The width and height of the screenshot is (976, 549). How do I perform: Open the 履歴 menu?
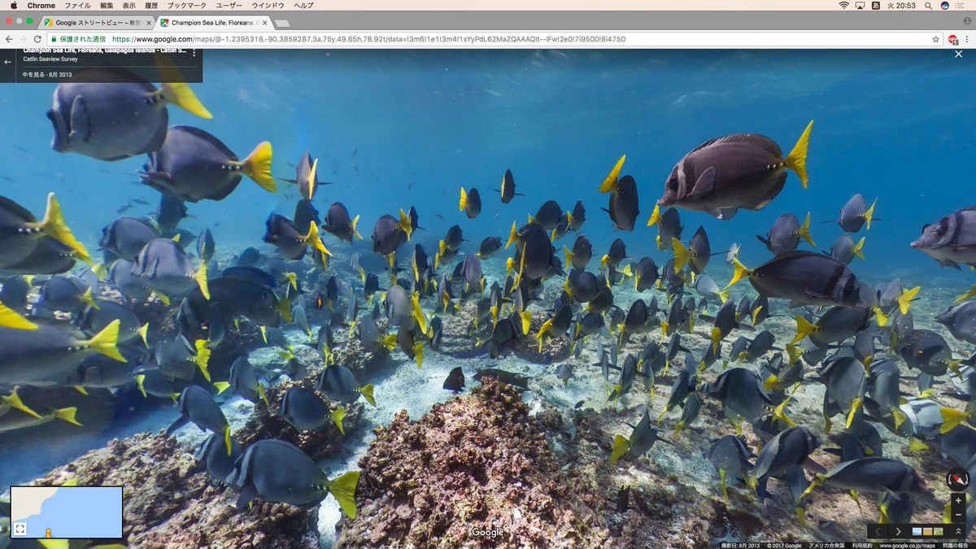pos(151,6)
